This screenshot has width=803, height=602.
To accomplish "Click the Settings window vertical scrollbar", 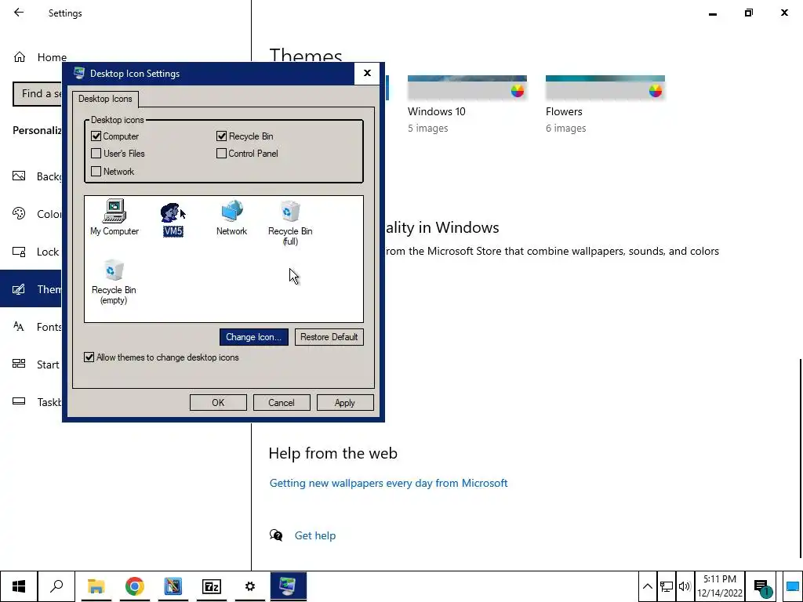I will (801, 458).
